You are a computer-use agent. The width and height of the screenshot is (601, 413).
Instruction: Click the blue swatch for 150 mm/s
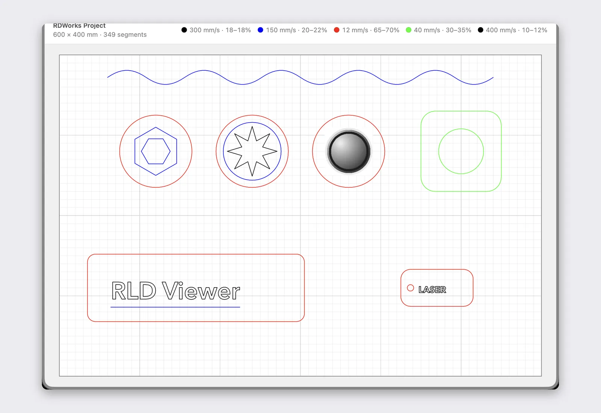click(260, 30)
